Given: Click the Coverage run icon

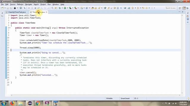Looking at the screenshot, I should pyautogui.click(x=70, y=8).
